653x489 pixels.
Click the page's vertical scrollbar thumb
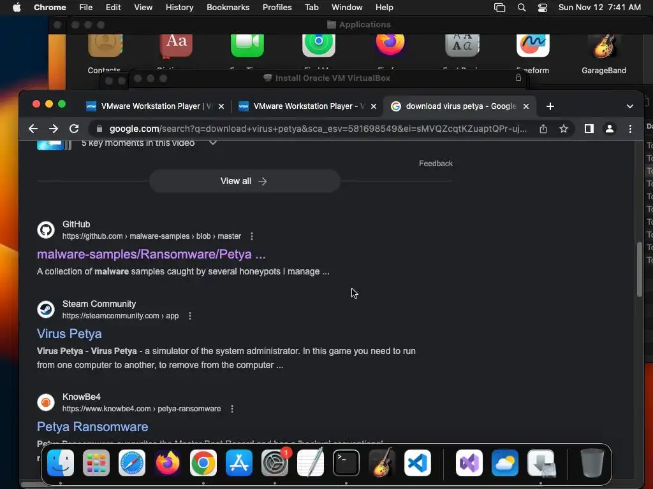[x=639, y=269]
